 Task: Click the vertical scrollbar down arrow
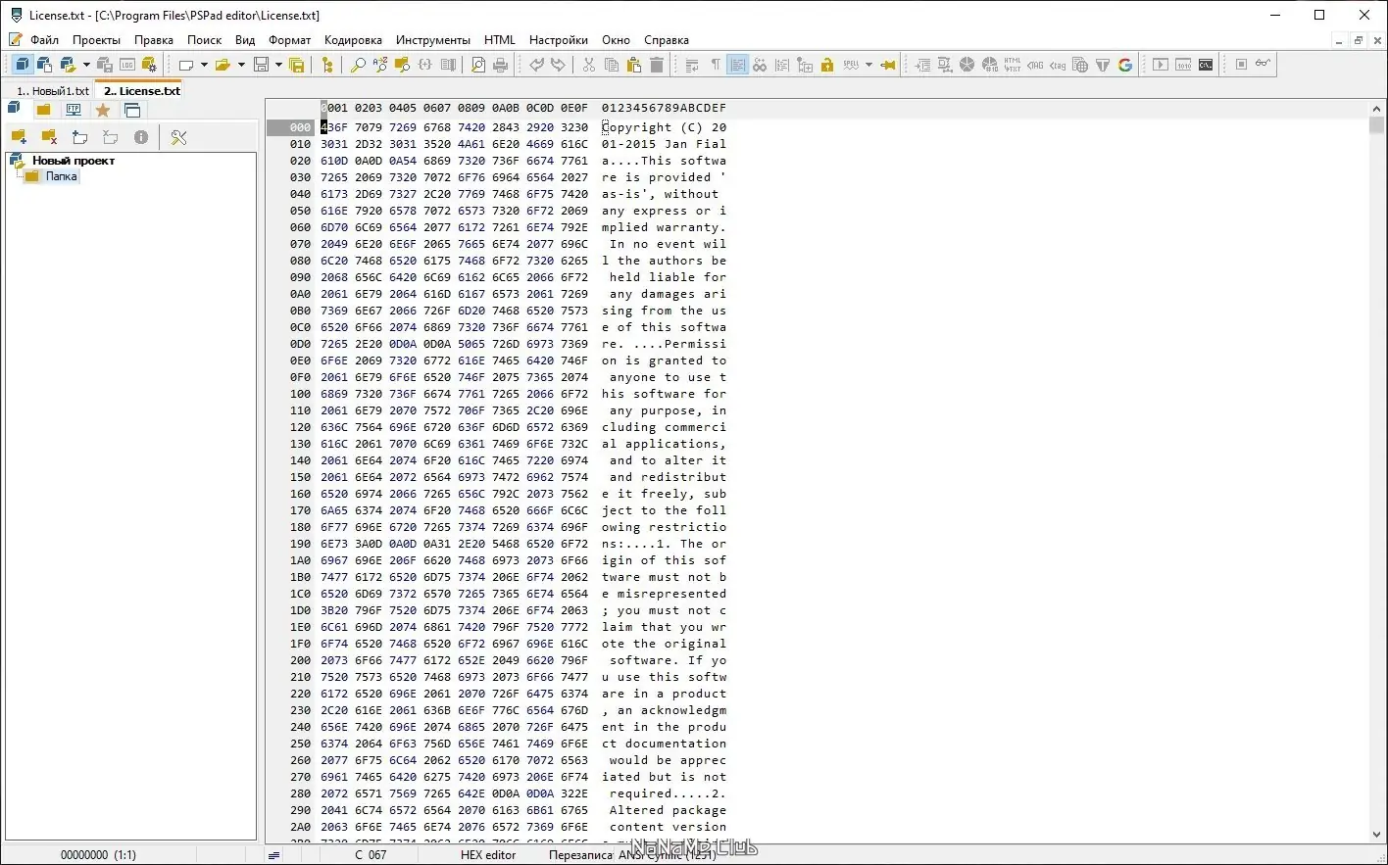[x=1377, y=835]
